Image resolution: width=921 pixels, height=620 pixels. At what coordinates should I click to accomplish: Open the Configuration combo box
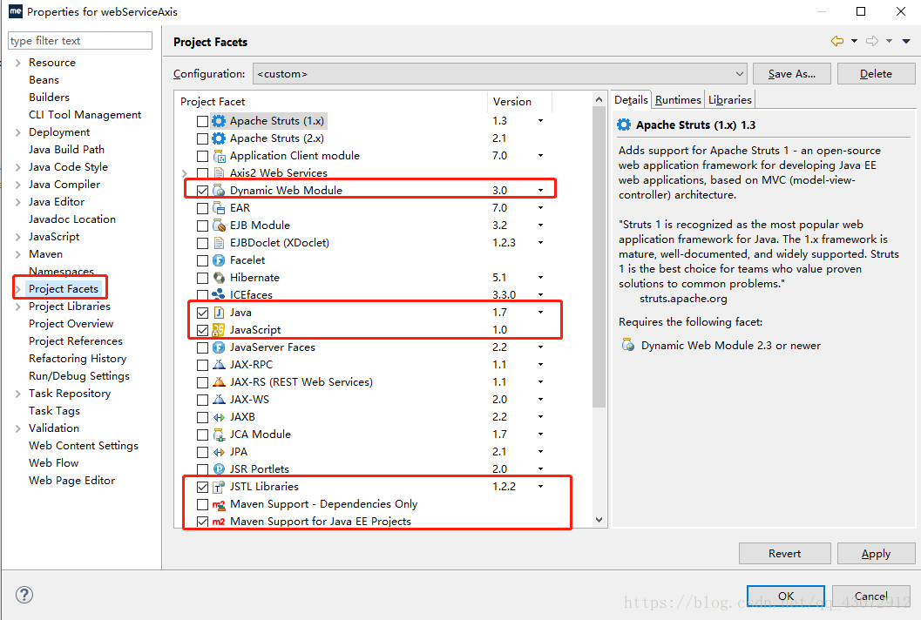point(500,74)
